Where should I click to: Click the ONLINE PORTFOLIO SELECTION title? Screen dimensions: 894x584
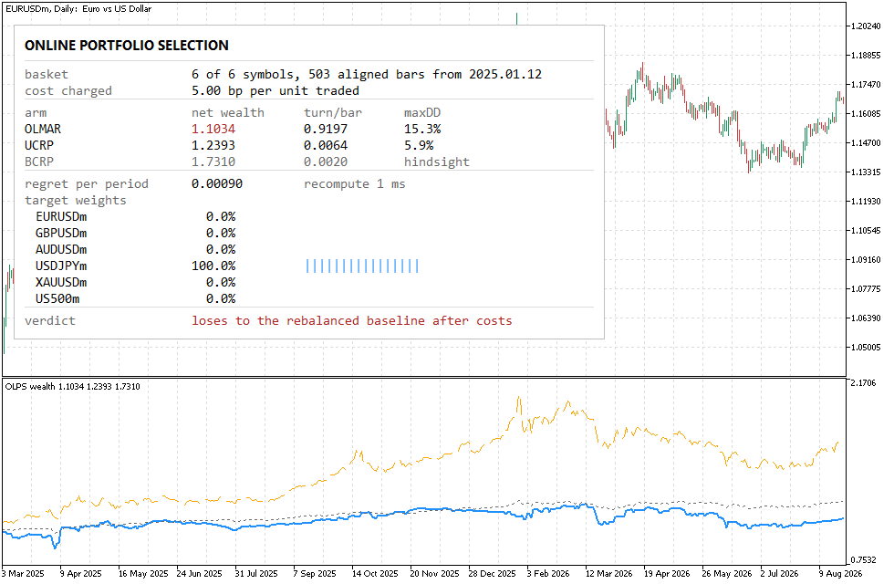point(127,46)
